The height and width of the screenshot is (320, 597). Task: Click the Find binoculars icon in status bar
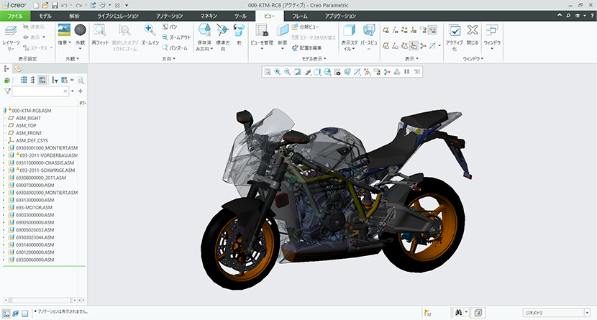pyautogui.click(x=458, y=313)
